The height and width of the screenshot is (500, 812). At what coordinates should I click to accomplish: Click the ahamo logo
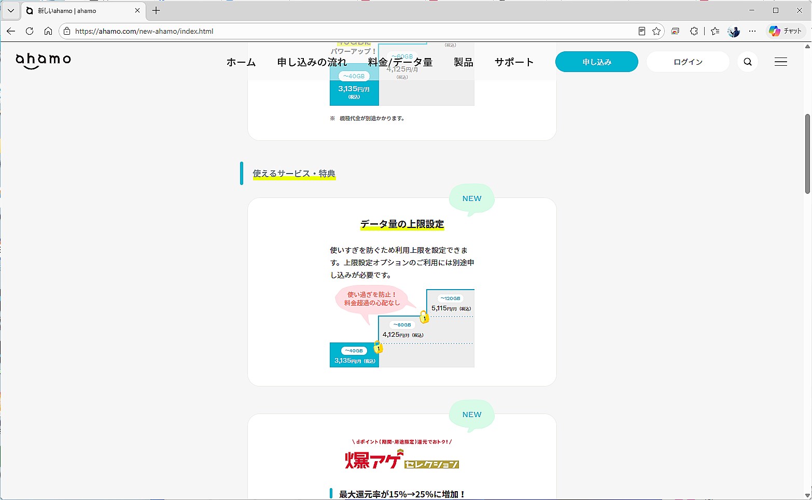point(44,61)
